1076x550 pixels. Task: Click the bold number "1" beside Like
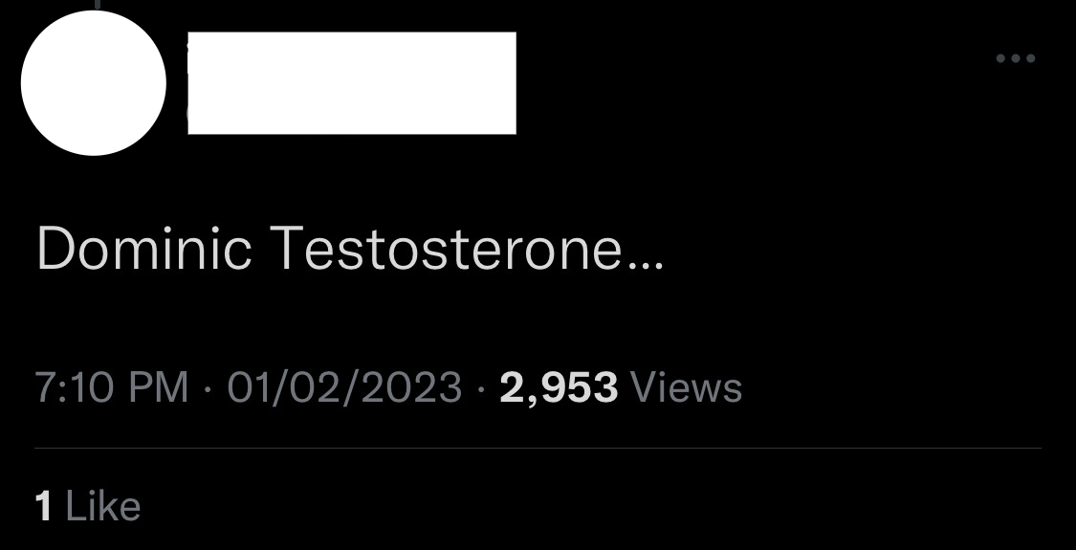[43, 506]
